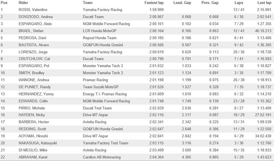Select rider CRUTCHLOW, Cal
The height and width of the screenshot is (161, 274).
point(34,59)
